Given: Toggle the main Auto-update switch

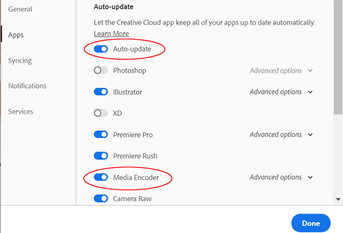Looking at the screenshot, I should 101,49.
